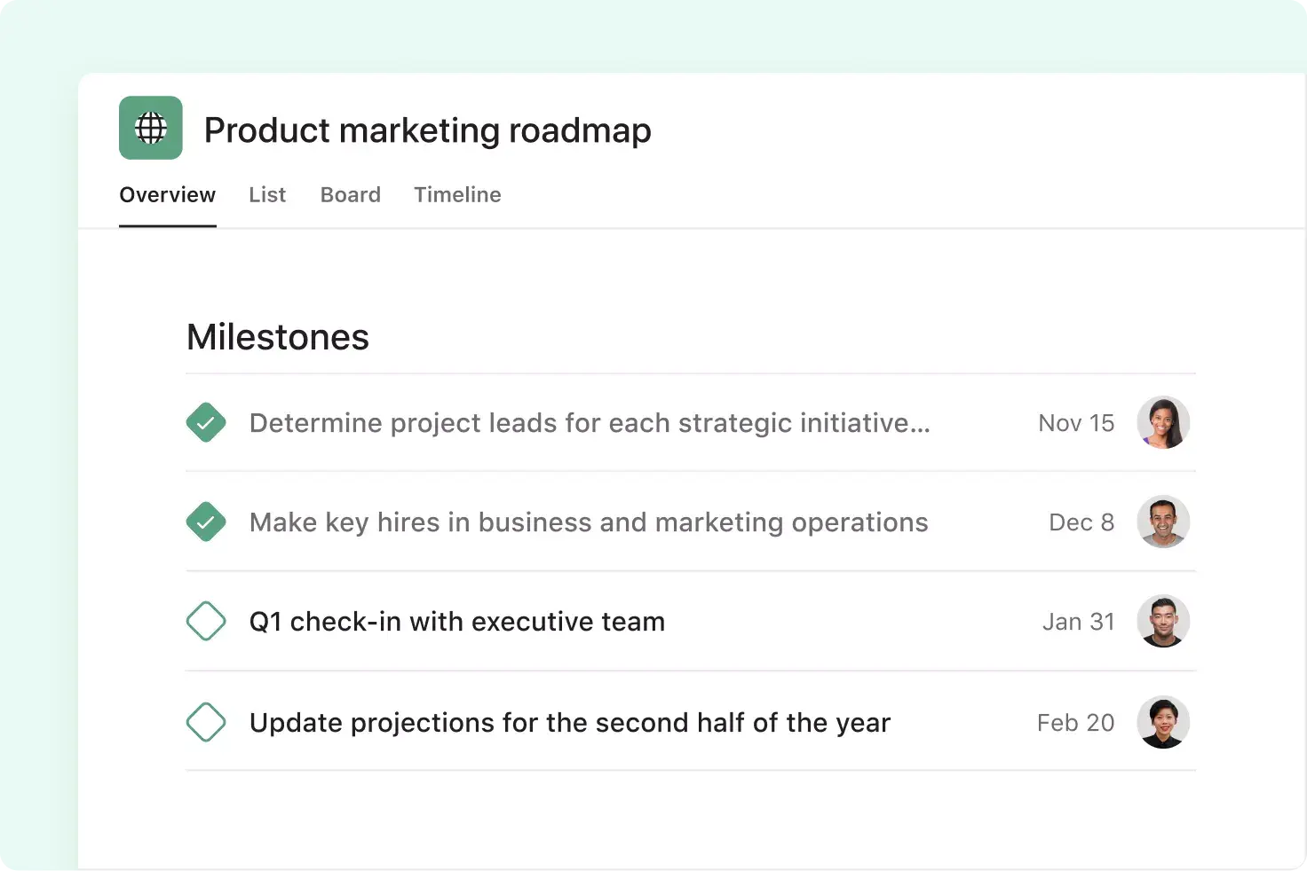
Task: Click the green globe project icon
Action: tap(150, 128)
